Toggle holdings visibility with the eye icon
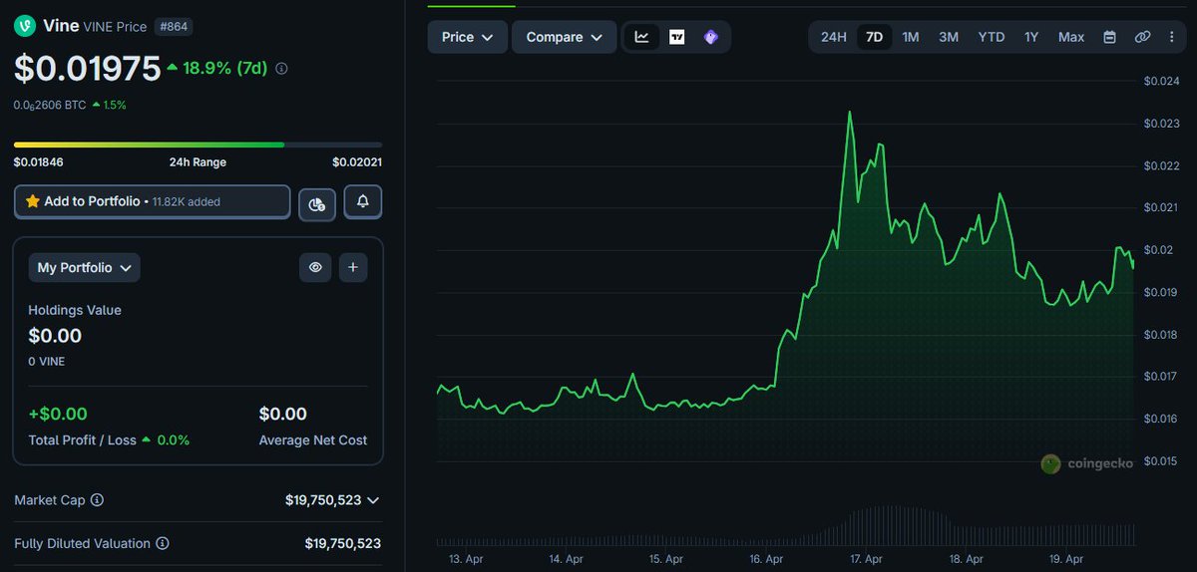This screenshot has width=1197, height=572. pyautogui.click(x=315, y=267)
